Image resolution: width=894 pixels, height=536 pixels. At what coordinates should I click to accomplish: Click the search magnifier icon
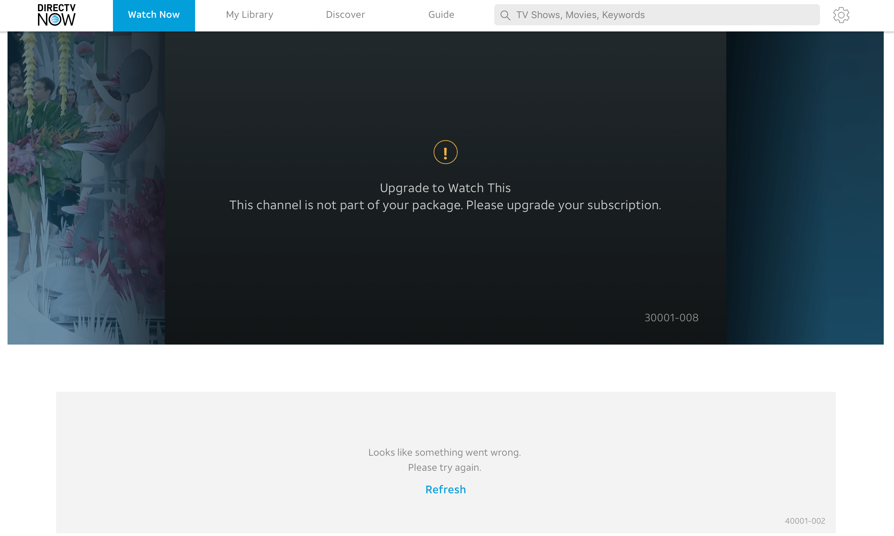coord(505,15)
